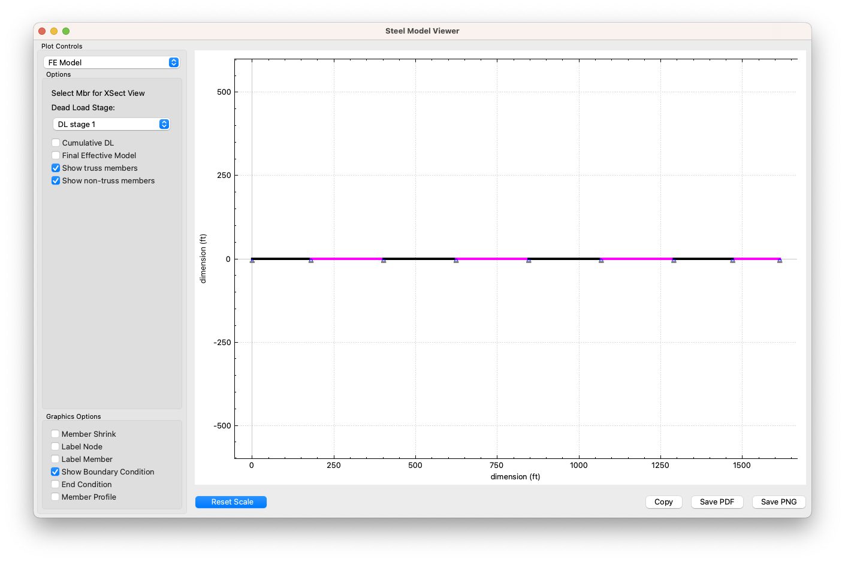Viewport: 845px width, 562px height.
Task: Click the green window zoom button
Action: click(x=66, y=31)
